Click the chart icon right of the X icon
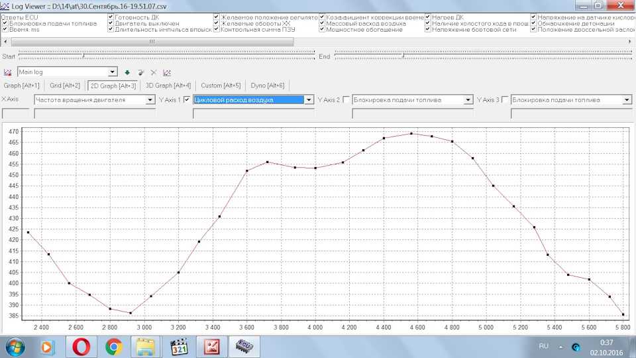636x358 pixels. pos(167,72)
